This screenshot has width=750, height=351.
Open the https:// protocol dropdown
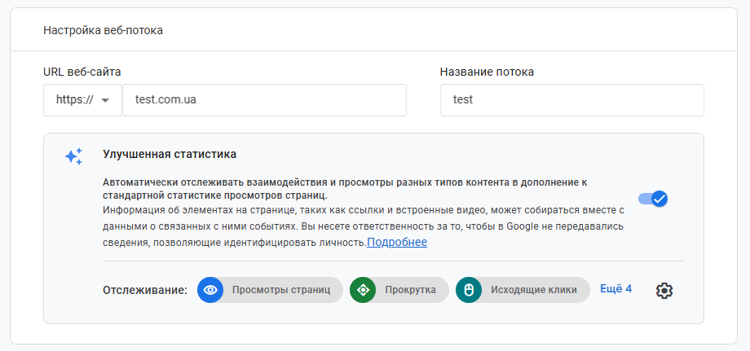click(82, 100)
